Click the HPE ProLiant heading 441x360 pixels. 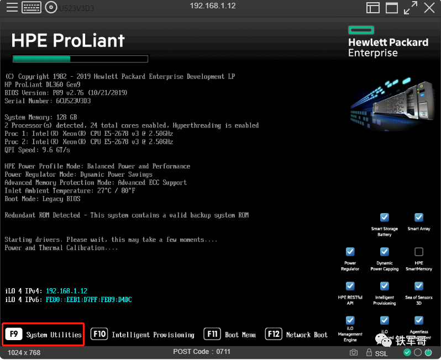pyautogui.click(x=68, y=40)
